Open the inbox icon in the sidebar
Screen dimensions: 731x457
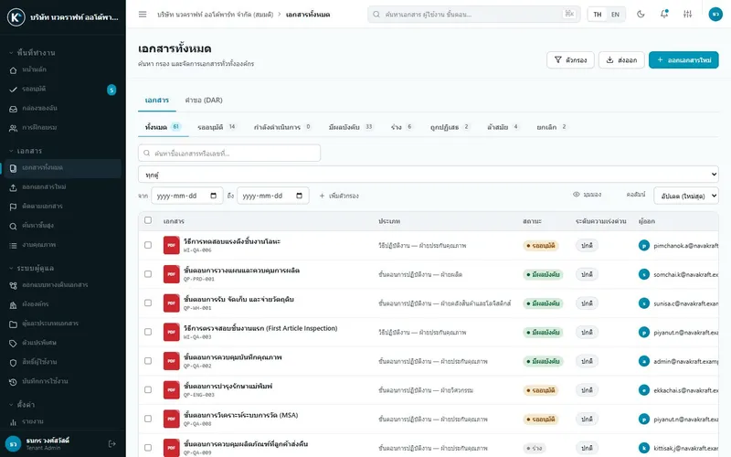13,108
